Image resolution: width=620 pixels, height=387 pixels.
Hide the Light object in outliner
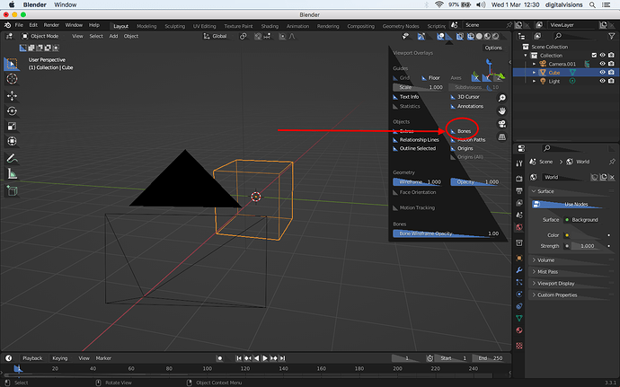pyautogui.click(x=602, y=81)
